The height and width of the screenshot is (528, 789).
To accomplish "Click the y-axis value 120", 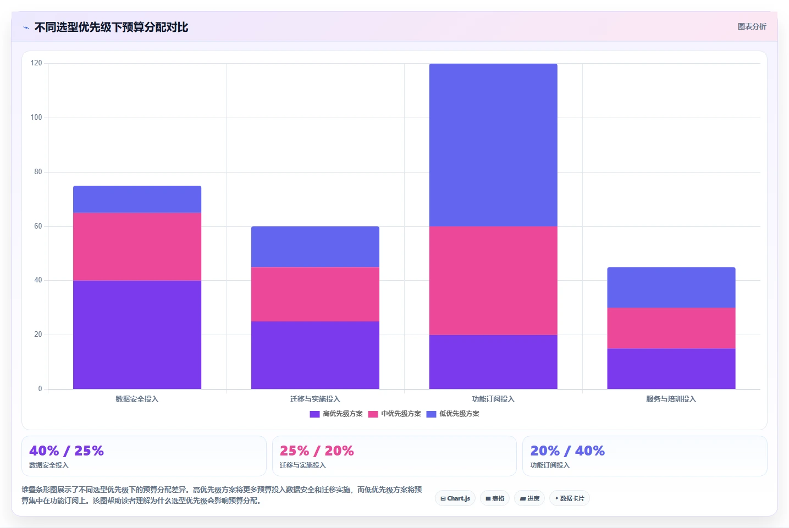I will click(36, 63).
